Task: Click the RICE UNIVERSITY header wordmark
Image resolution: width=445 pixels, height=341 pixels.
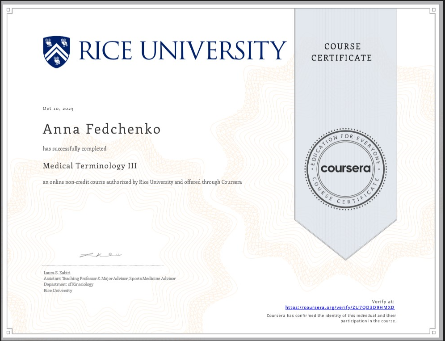Action: coord(183,51)
